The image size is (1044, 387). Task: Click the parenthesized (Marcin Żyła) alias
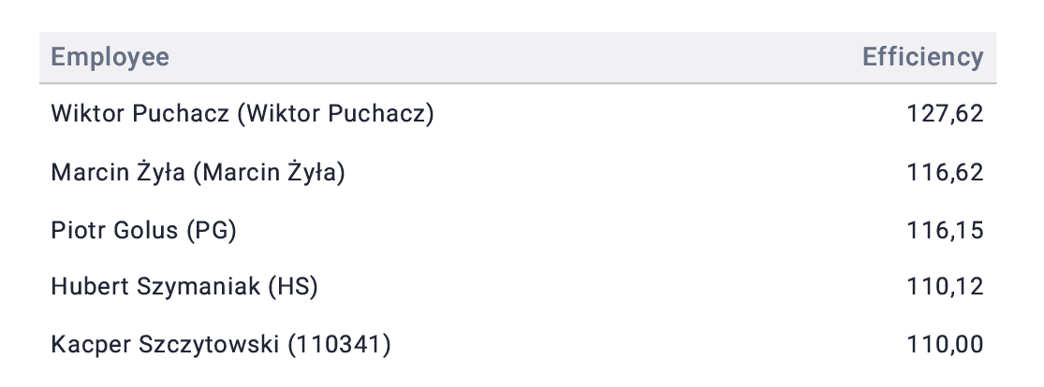(269, 173)
